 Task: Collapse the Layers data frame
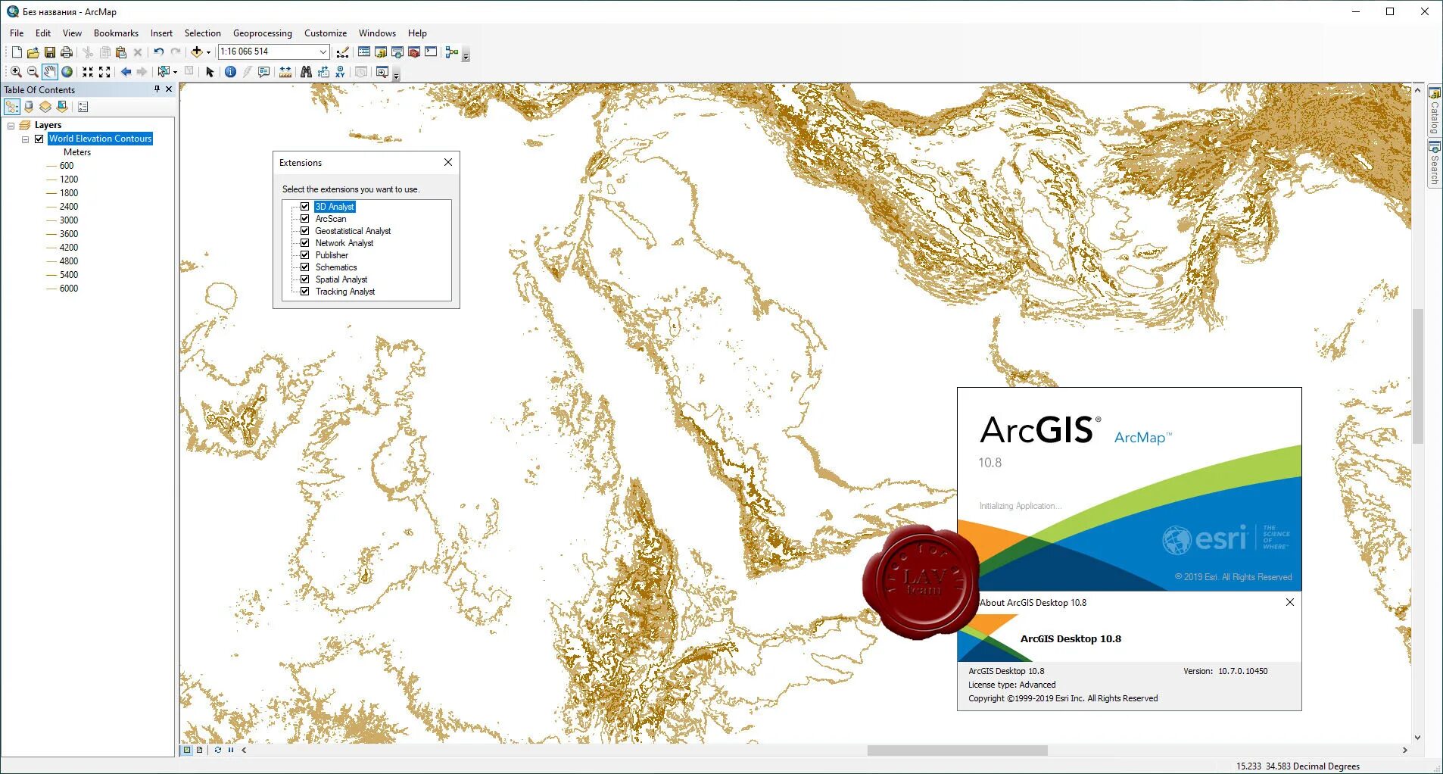coord(11,125)
